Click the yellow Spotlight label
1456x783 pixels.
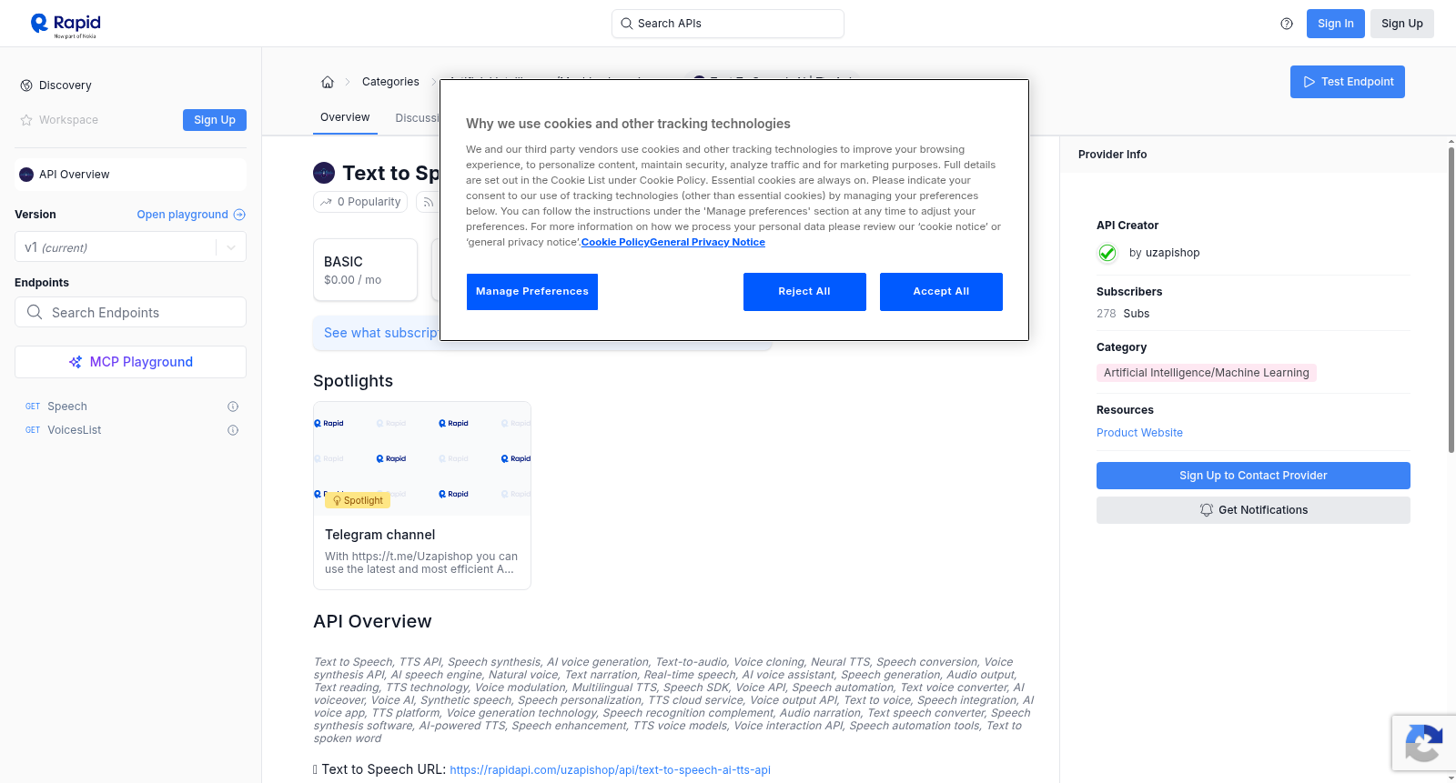click(358, 501)
